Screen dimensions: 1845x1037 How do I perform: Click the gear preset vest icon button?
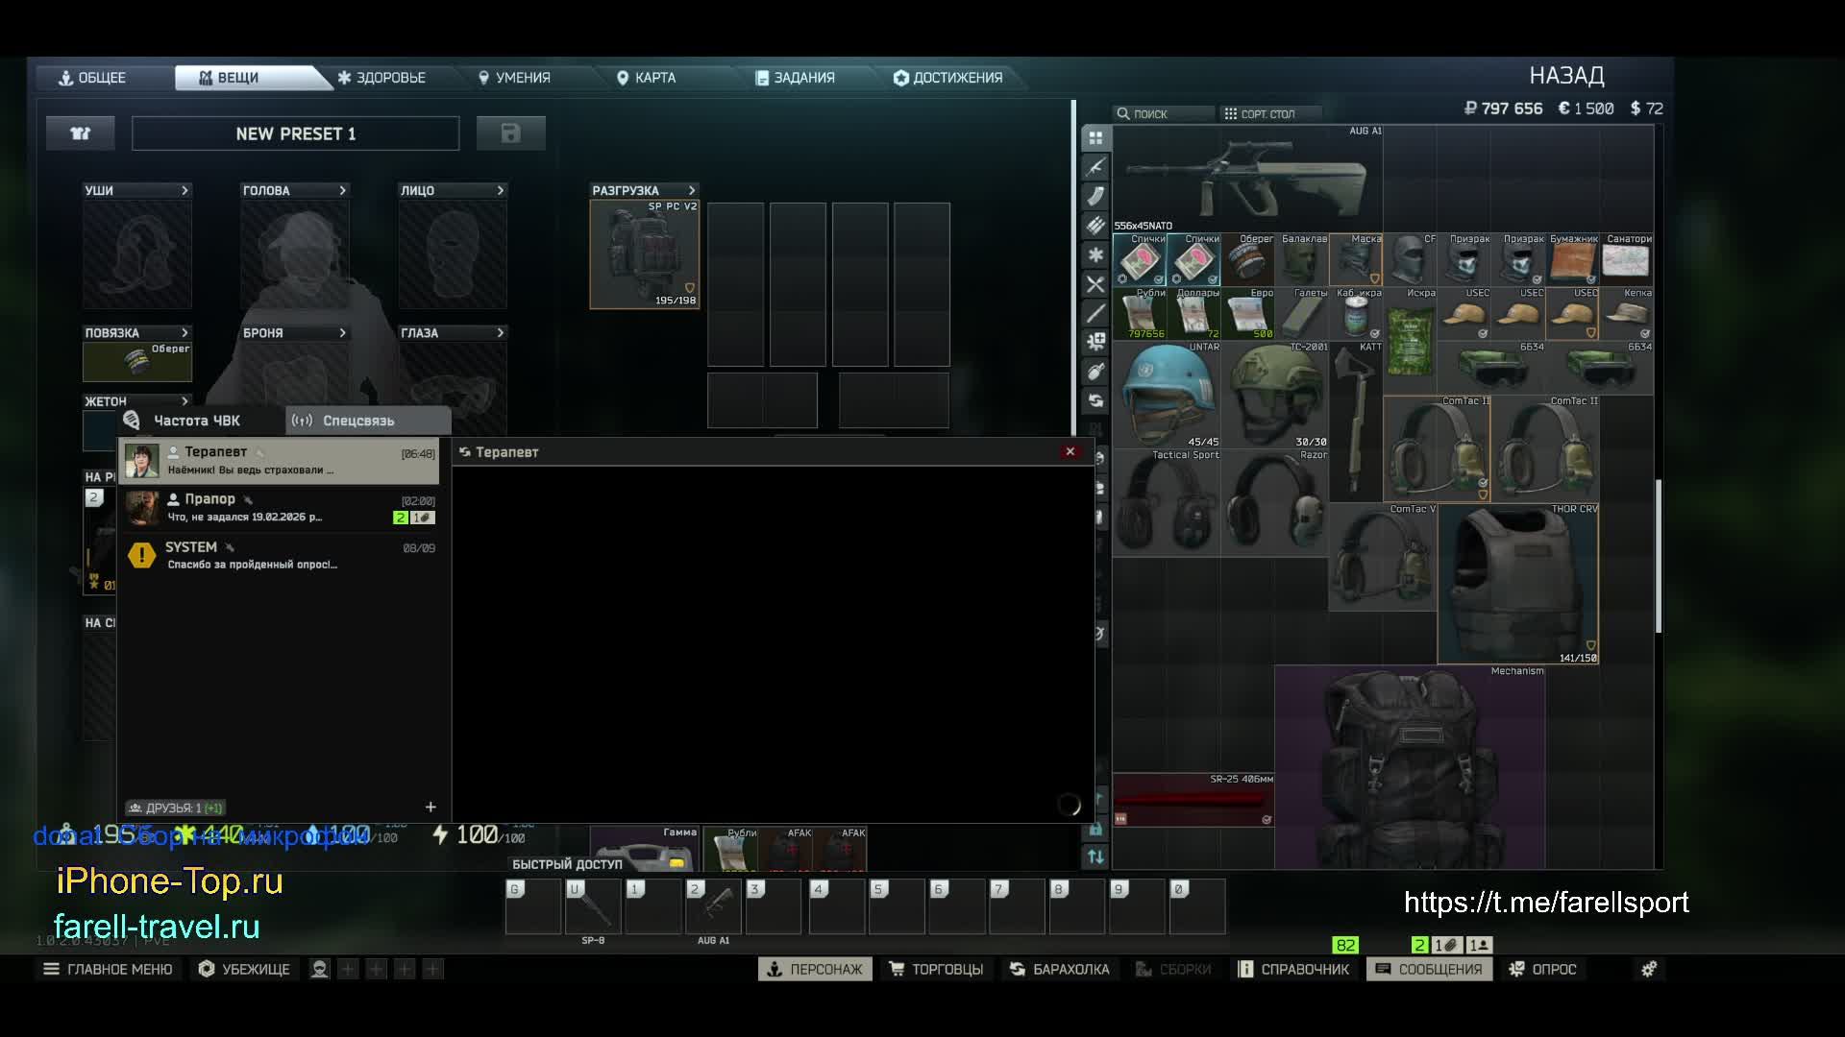point(81,133)
